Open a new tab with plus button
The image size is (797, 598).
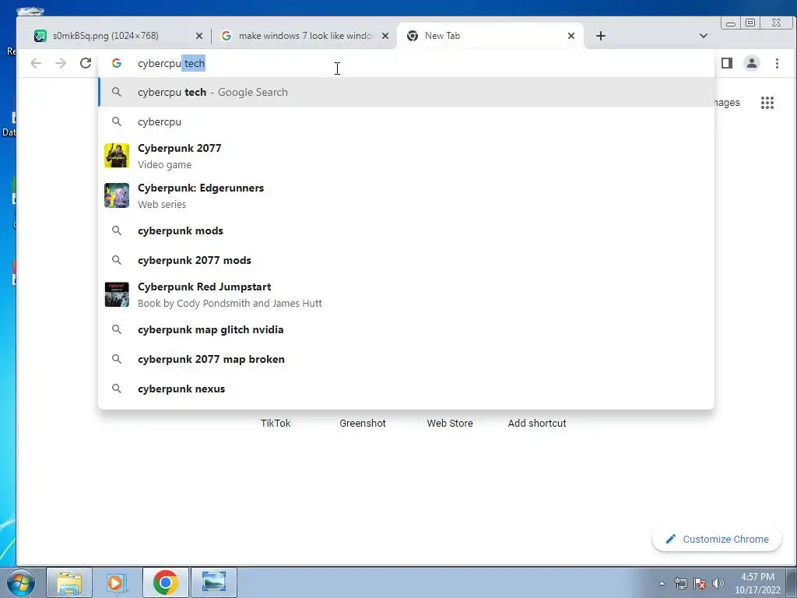point(601,36)
